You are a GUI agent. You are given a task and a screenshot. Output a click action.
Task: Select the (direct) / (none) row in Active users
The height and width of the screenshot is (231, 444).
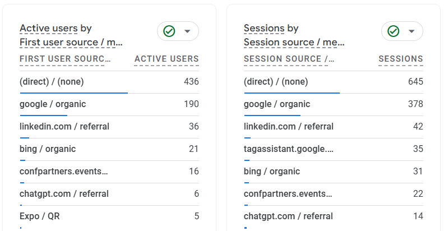(52, 82)
